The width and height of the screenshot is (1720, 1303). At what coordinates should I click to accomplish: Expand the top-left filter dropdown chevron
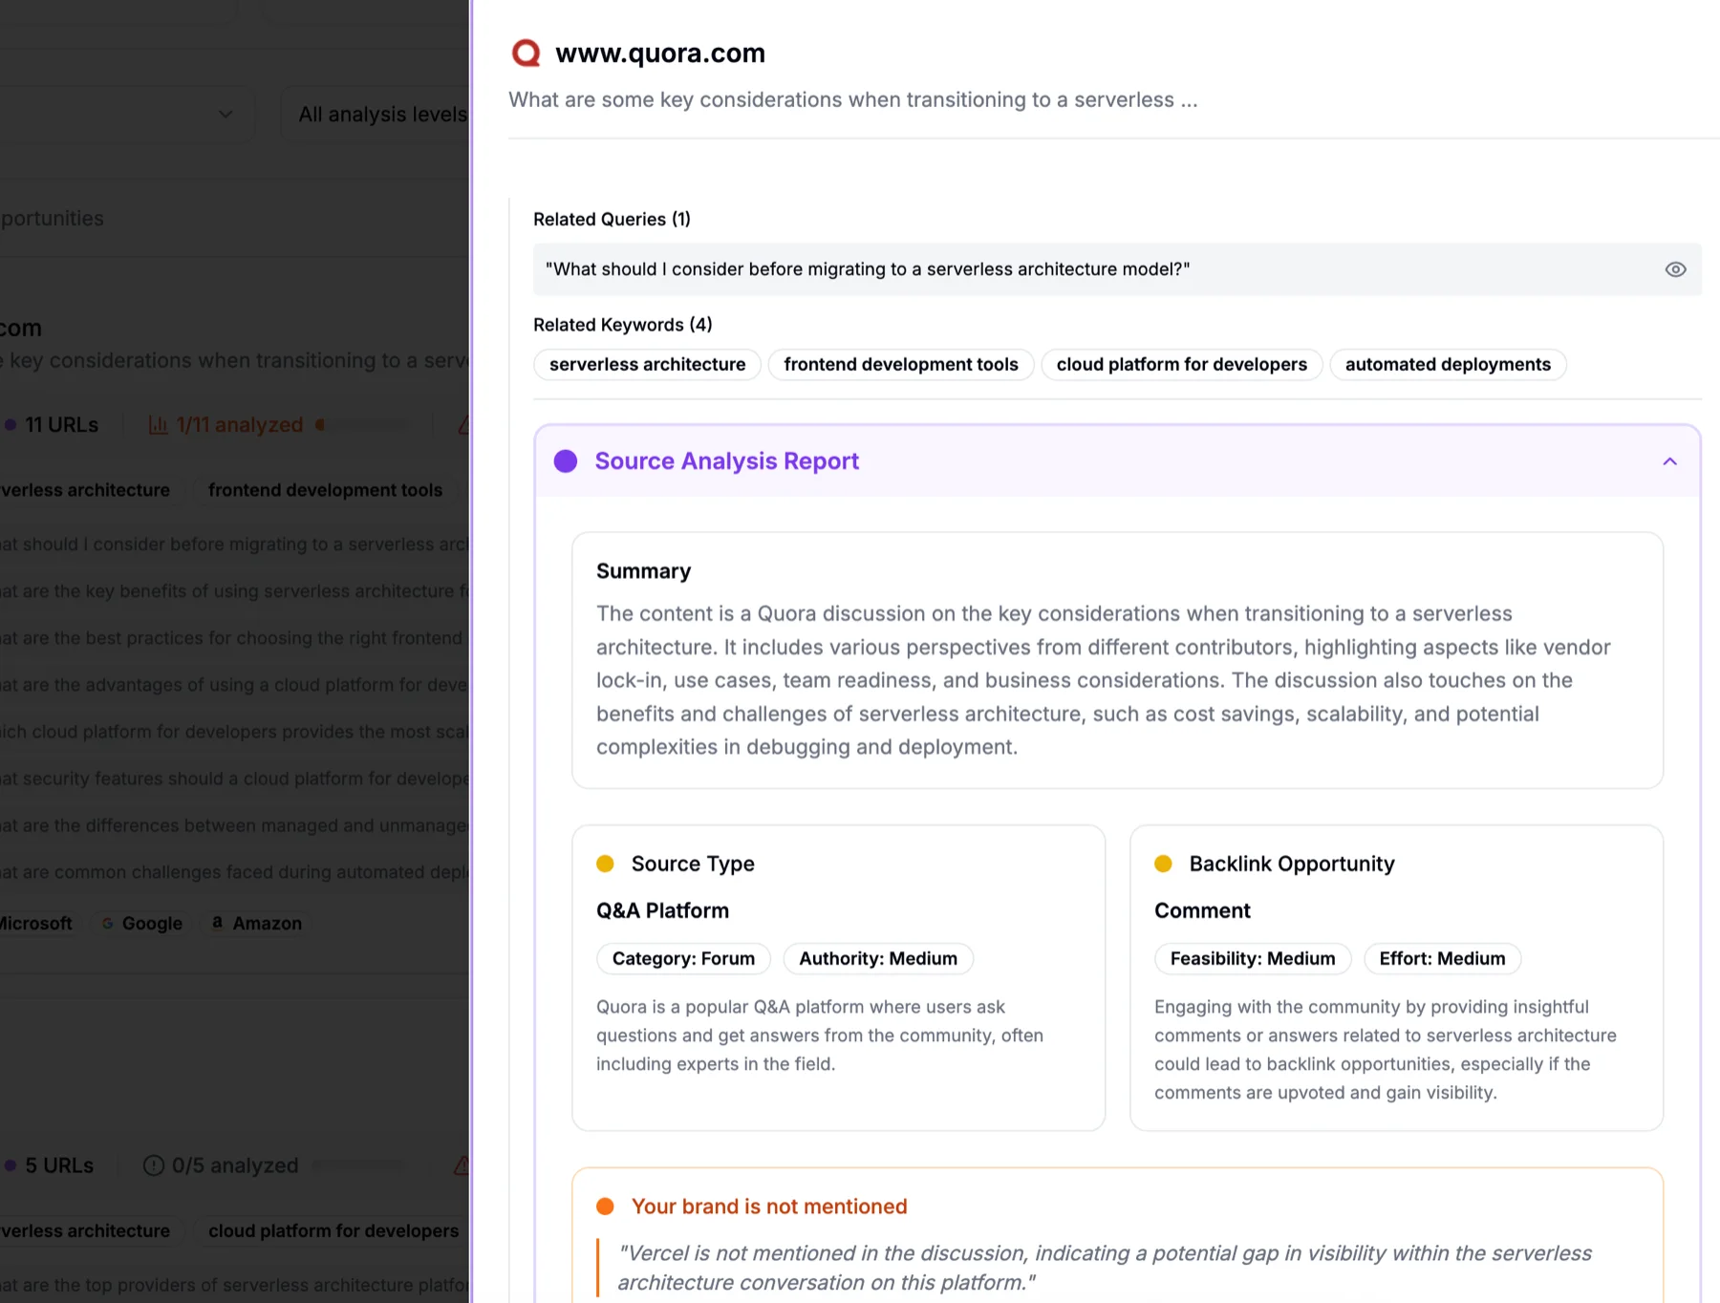(x=225, y=114)
